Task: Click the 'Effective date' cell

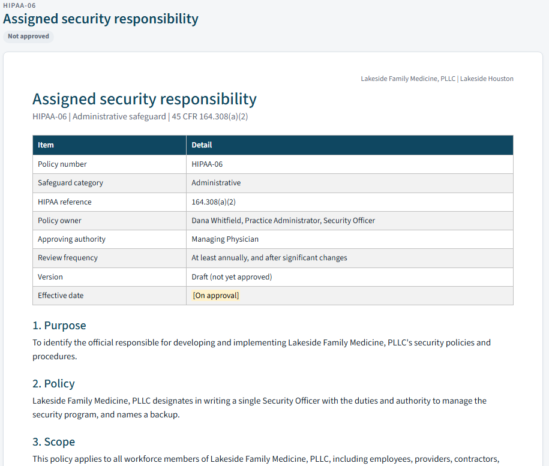Action: tap(110, 296)
